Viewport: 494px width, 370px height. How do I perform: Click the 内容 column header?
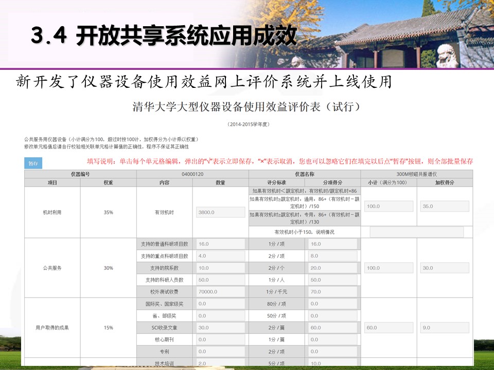[165, 182]
